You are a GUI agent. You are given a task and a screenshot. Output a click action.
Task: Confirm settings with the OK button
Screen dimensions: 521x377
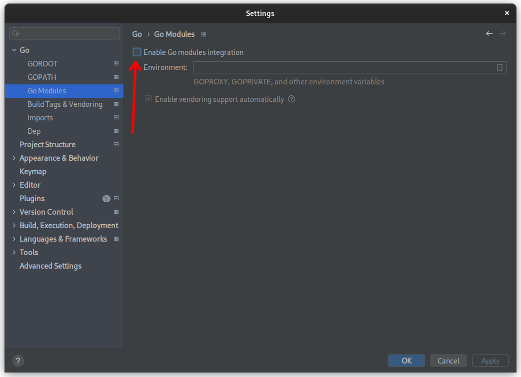tap(406, 361)
